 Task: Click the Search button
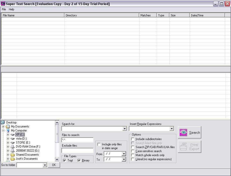coord(189,133)
